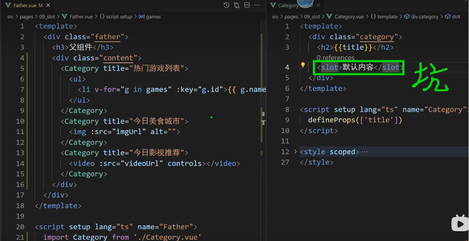Split the editor down using the layout icon
This screenshot has height=241, width=469.
(247, 5)
